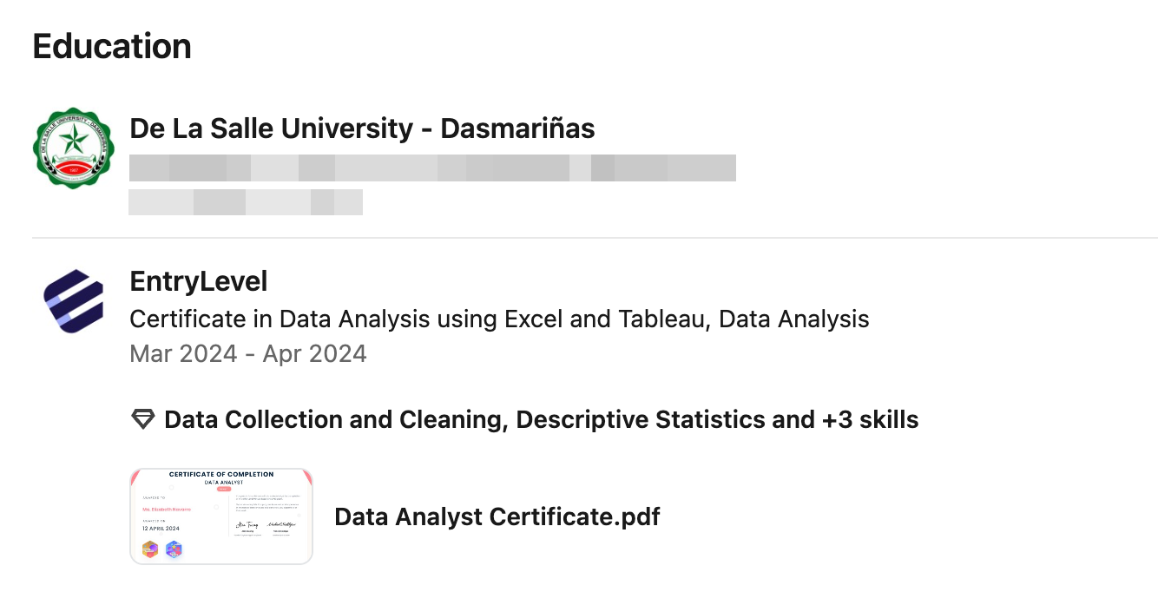The height and width of the screenshot is (592, 1158).
Task: Open the EntryLevel school page
Action: (x=198, y=281)
